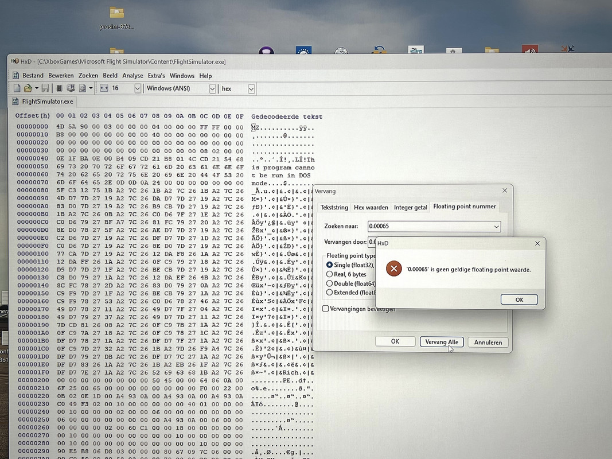Screen dimensions: 612x459
Task: Click OK in the Vervang dialog
Action: point(395,341)
